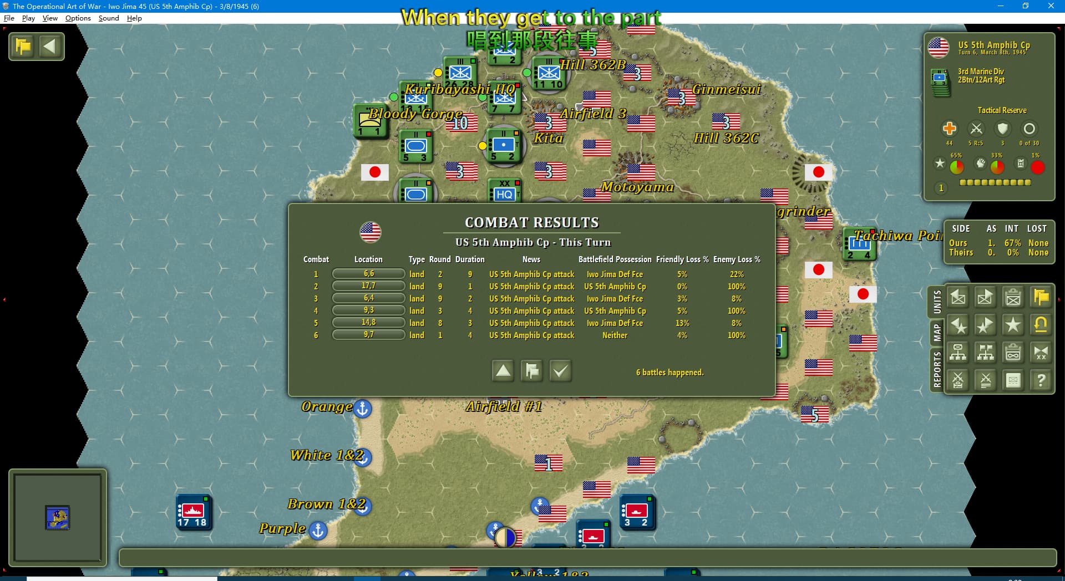Image resolution: width=1065 pixels, height=581 pixels.
Task: Open the flag hierarchy chart icon
Action: 985,353
